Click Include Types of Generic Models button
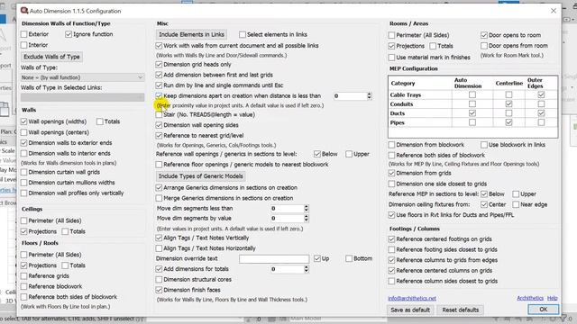This screenshot has height=324, width=577. (200, 176)
